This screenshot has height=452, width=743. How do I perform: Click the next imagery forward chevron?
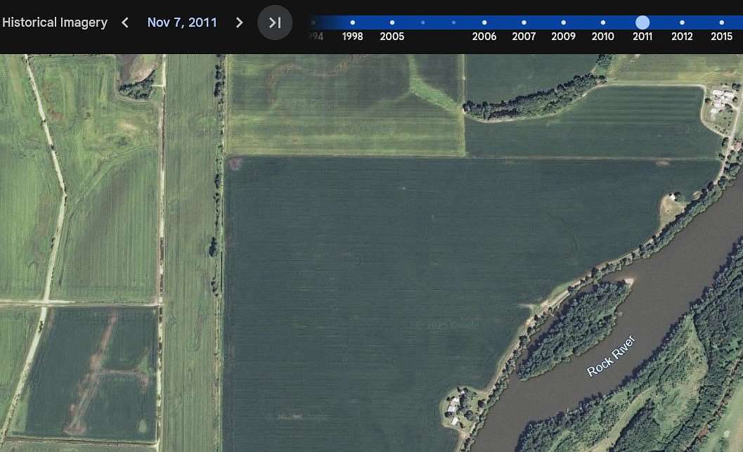tap(239, 22)
